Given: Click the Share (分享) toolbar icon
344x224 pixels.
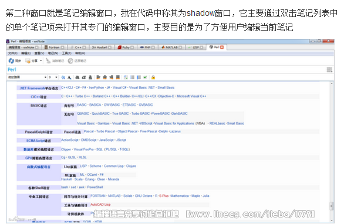Looking at the screenshot, I should pos(28,61).
